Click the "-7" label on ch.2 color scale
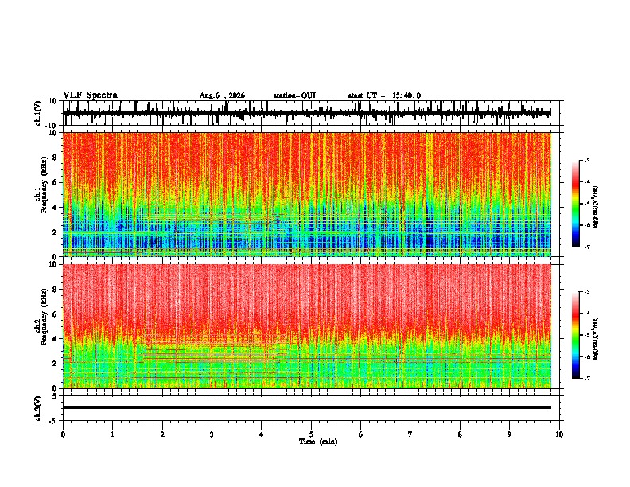Image resolution: width=630 pixels, height=487 pixels. 586,378
